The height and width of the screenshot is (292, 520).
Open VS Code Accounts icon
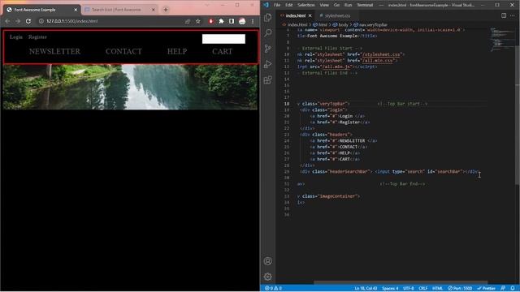[x=267, y=261]
